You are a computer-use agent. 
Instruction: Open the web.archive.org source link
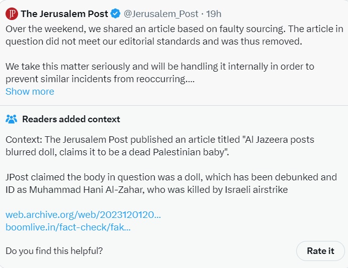[83, 215]
